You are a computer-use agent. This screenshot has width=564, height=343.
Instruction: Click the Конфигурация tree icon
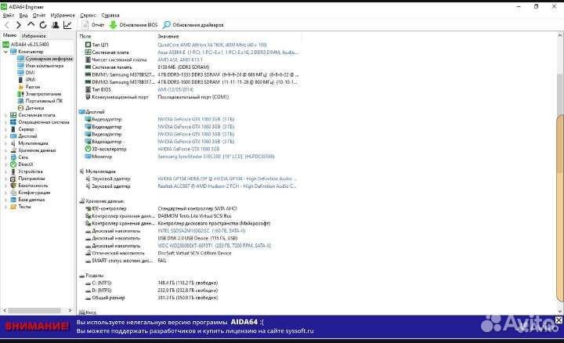click(13, 193)
